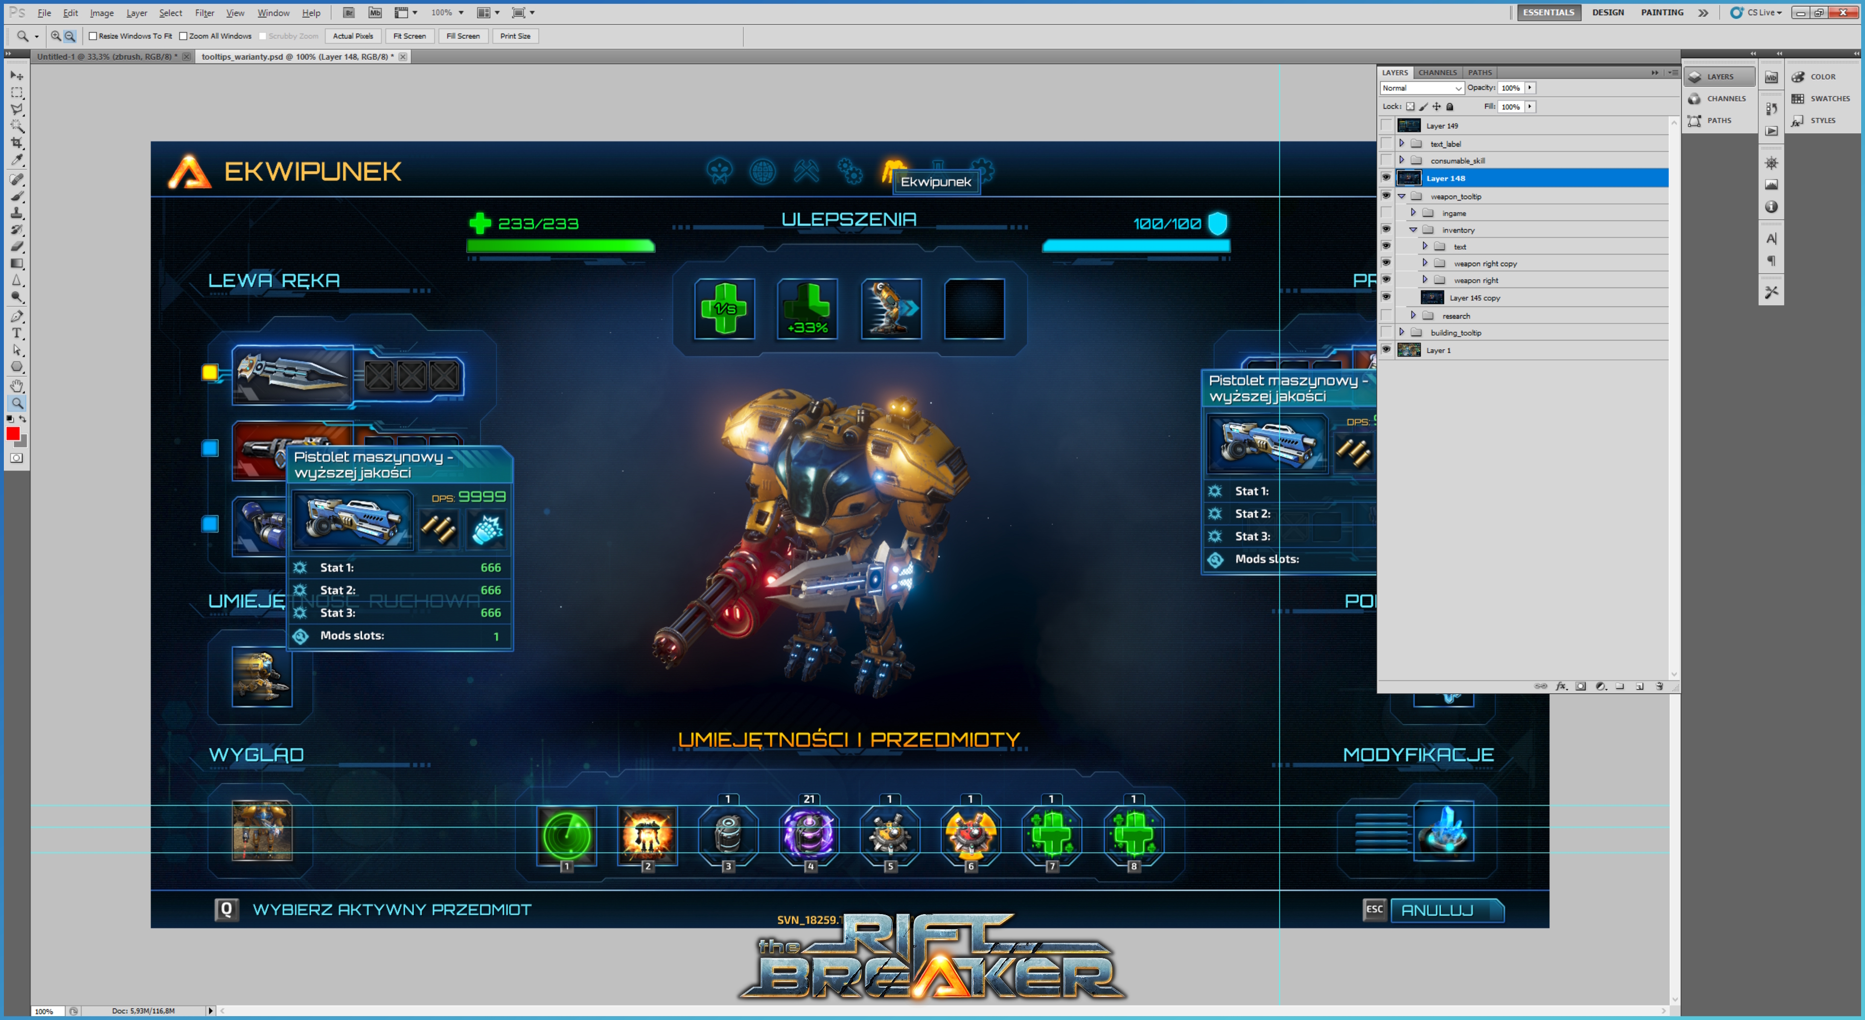Click the Fit Screen button
Screen dimensions: 1865x1020
click(x=409, y=35)
